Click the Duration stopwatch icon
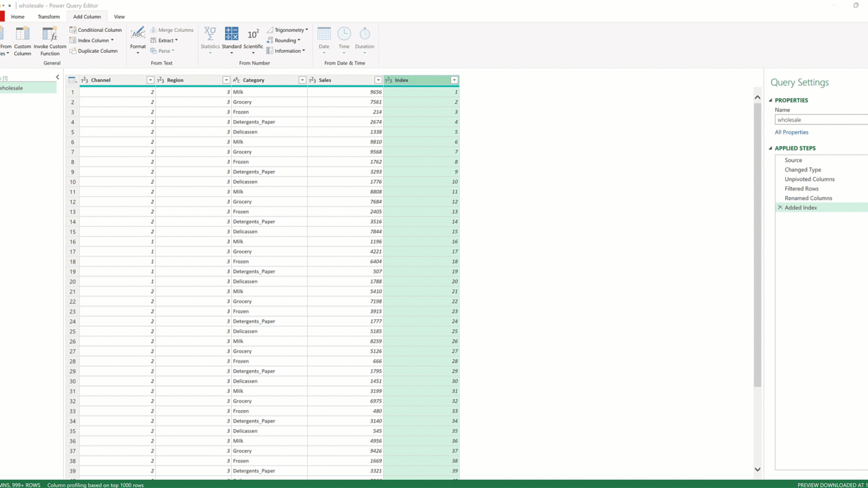868x488 pixels. 365,34
